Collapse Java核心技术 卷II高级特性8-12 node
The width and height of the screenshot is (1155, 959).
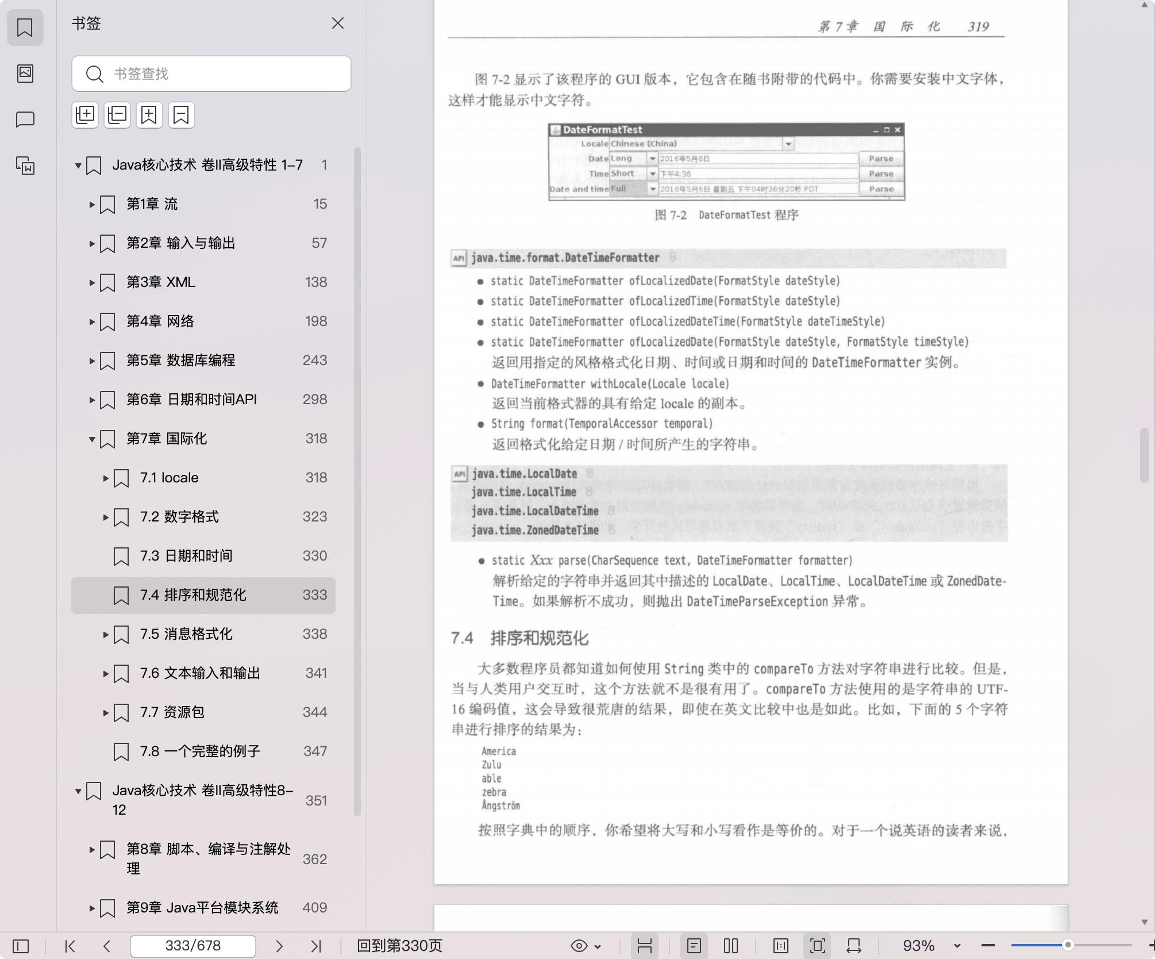tap(78, 791)
